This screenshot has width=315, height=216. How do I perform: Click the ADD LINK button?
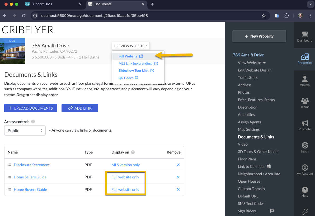(80, 108)
